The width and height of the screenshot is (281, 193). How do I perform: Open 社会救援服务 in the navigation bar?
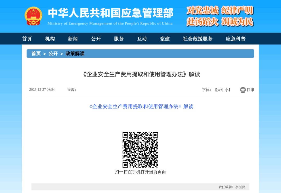(x=198, y=39)
